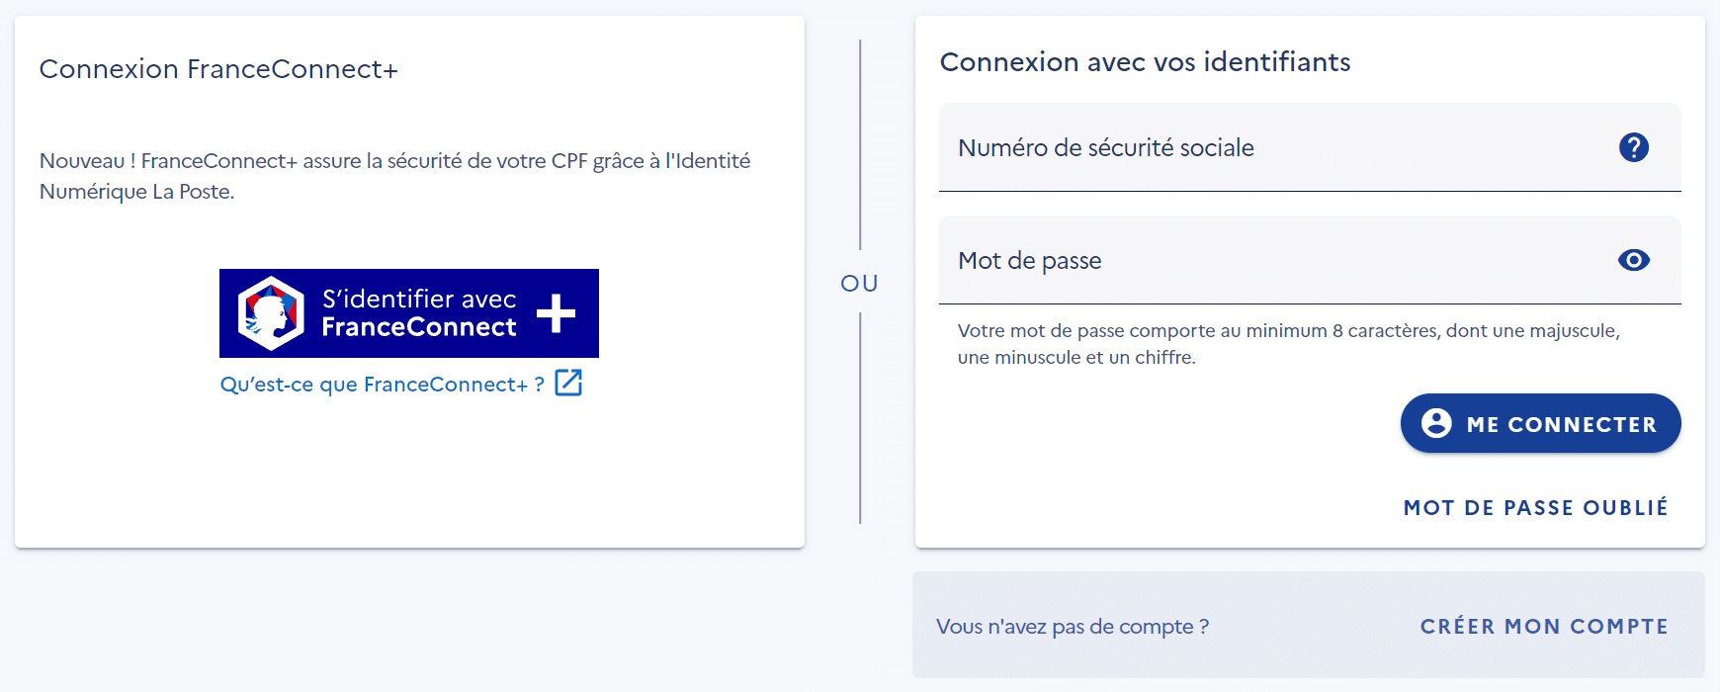Click the "Vous n'avez pas de compte ?" text

(x=1073, y=627)
